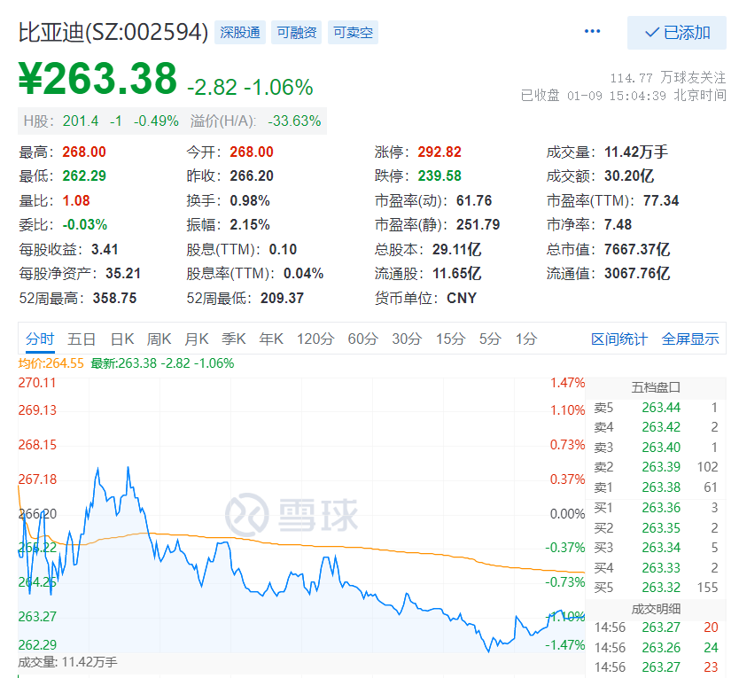This screenshot has height=678, width=739.
Task: Click the 全屏显示 fullscreen link
Action: point(690,339)
